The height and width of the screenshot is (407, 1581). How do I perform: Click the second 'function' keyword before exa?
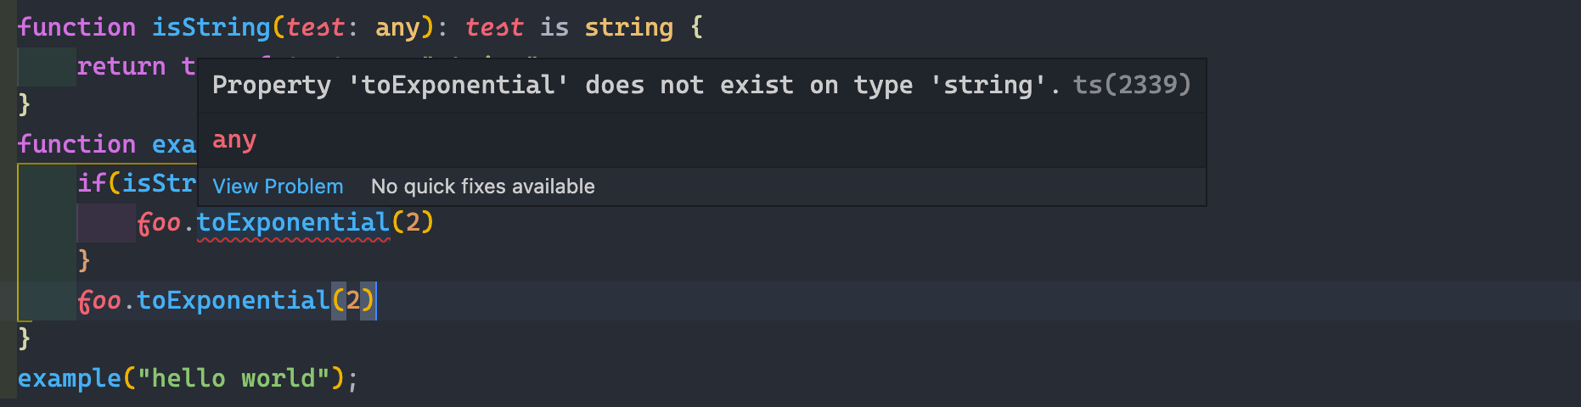click(x=76, y=144)
